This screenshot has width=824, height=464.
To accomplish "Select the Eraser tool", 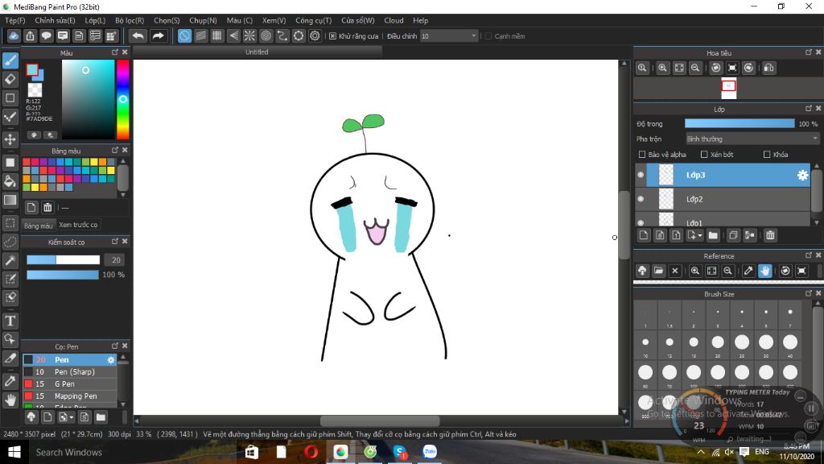I will [10, 80].
